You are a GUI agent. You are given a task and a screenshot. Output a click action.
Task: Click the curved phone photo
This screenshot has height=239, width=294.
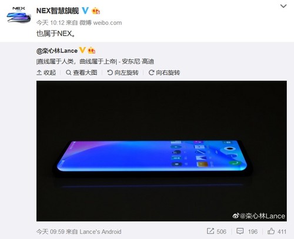pos(162,151)
